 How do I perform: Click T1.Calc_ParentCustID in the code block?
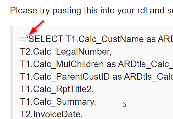tap(65, 77)
